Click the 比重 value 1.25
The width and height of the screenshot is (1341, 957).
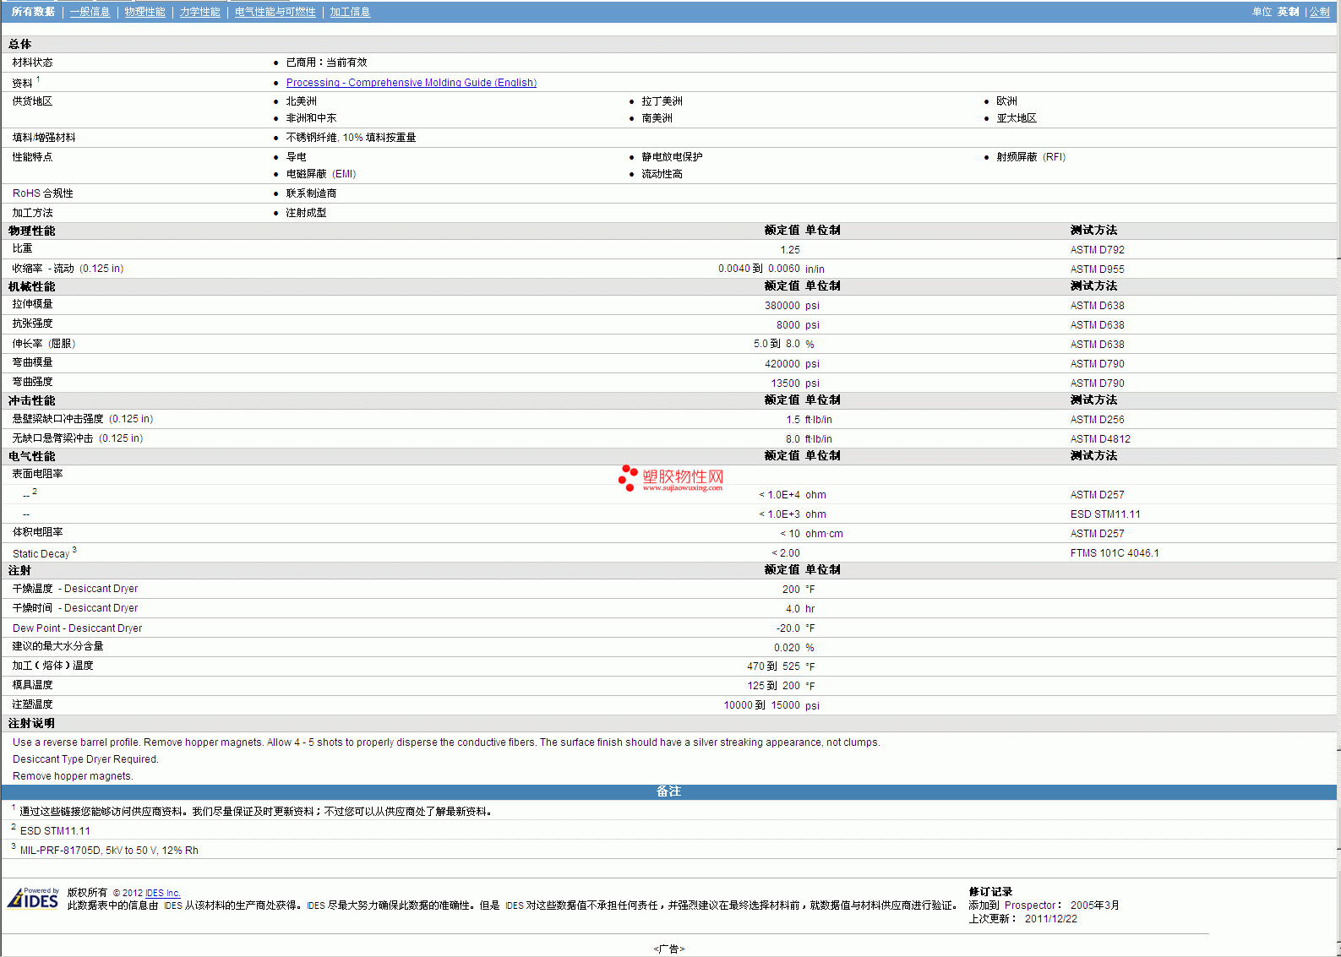tap(790, 250)
